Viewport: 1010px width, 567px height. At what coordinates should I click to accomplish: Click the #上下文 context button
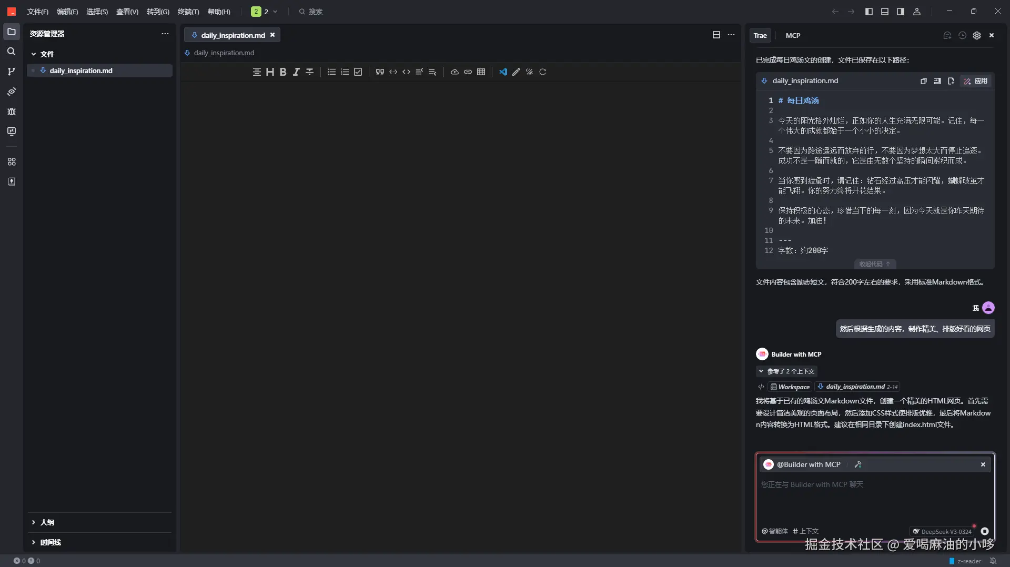tap(805, 531)
